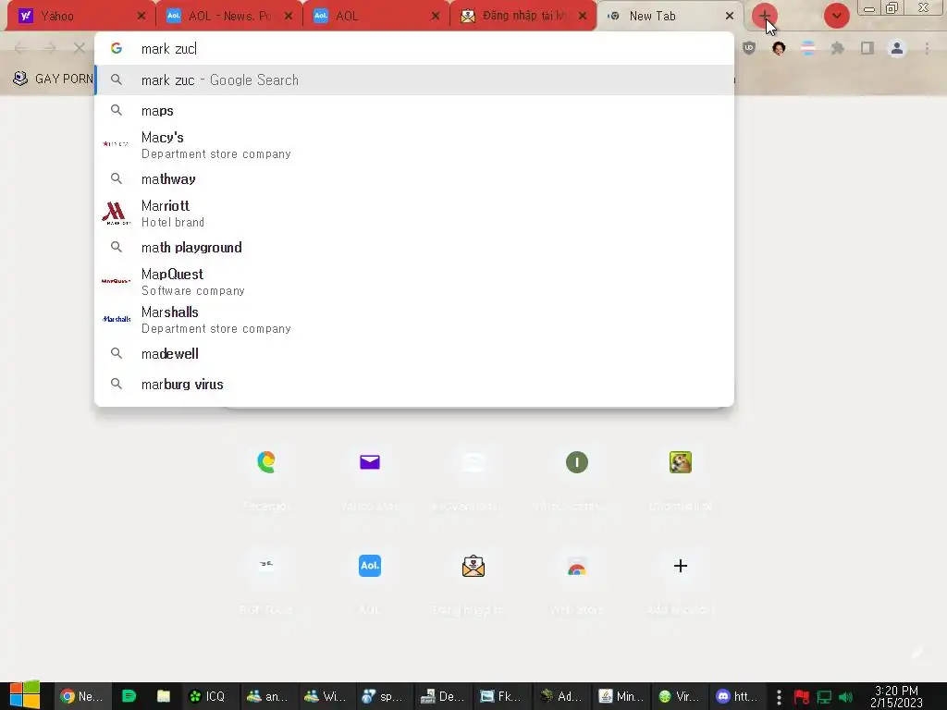Image resolution: width=947 pixels, height=710 pixels.
Task: Expand the system tray overflow dots
Action: click(x=779, y=697)
